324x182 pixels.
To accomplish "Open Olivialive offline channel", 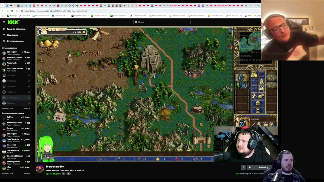I will [16, 103].
